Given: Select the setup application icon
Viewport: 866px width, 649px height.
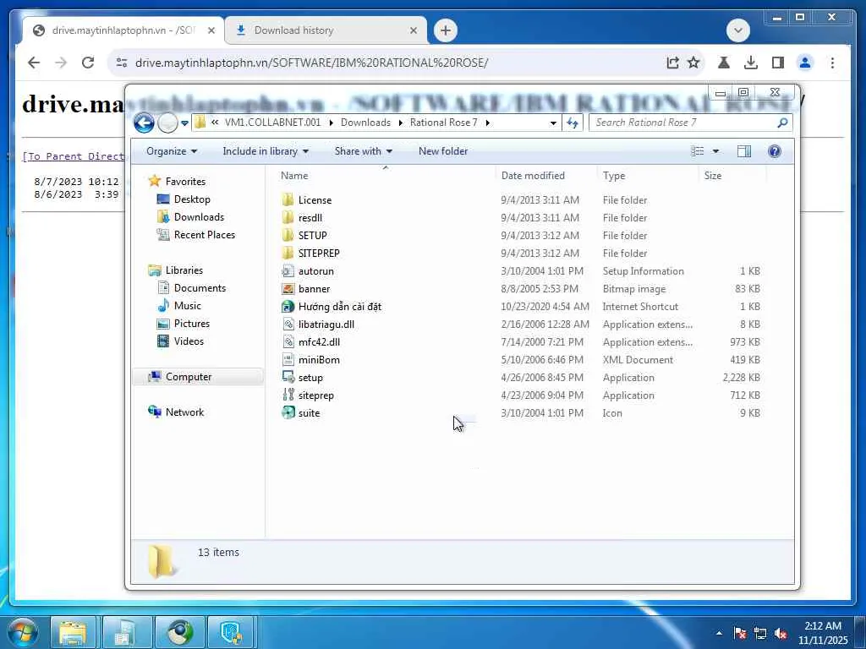Looking at the screenshot, I should point(288,378).
